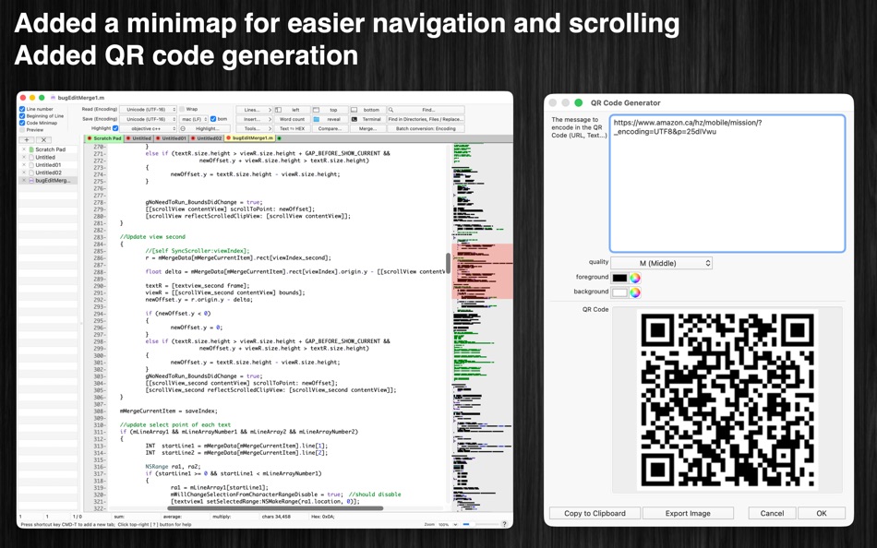Click the circle icon beside the Highlight... button
This screenshot has height=548, width=877.
click(183, 128)
